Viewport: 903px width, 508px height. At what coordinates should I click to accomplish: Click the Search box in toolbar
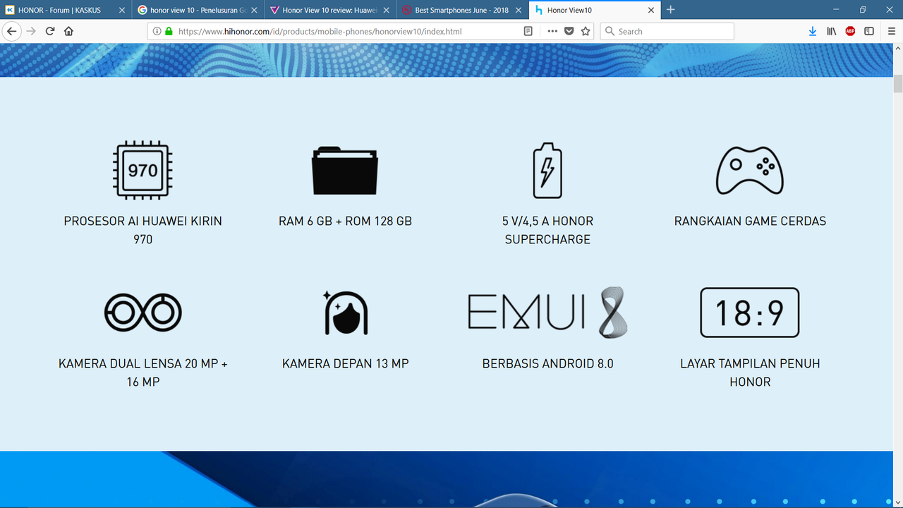point(667,31)
